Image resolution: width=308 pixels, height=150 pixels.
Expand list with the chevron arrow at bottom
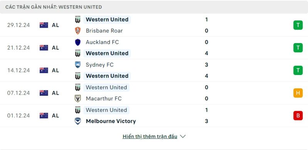click(x=182, y=137)
